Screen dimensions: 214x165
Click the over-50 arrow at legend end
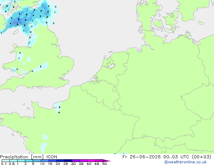107,161
